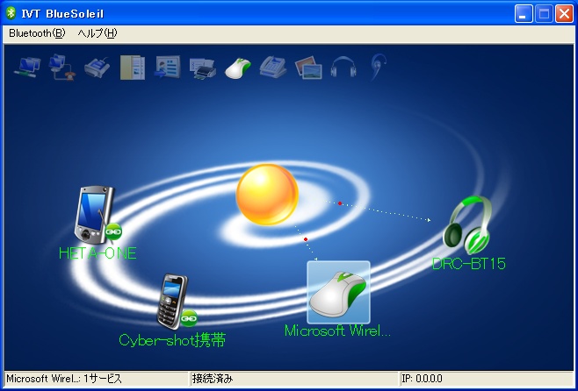The height and width of the screenshot is (391, 578).
Task: Click the Fax service icon
Action: [273, 68]
